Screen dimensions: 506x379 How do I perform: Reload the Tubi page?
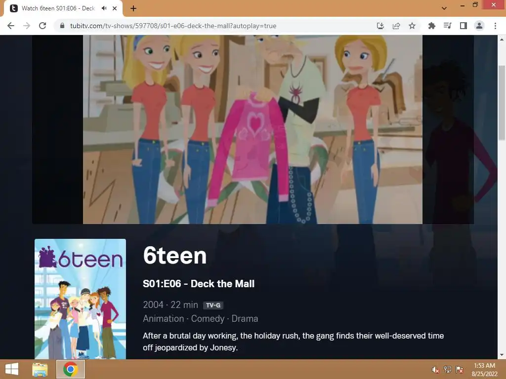click(x=42, y=26)
